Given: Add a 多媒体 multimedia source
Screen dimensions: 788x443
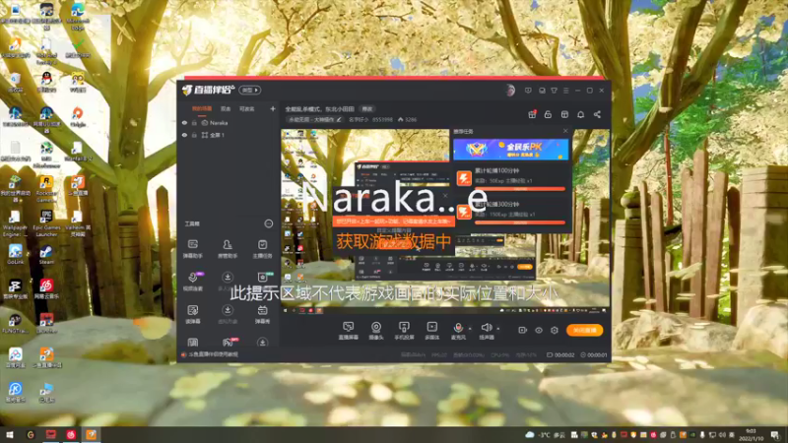Looking at the screenshot, I should 431,331.
